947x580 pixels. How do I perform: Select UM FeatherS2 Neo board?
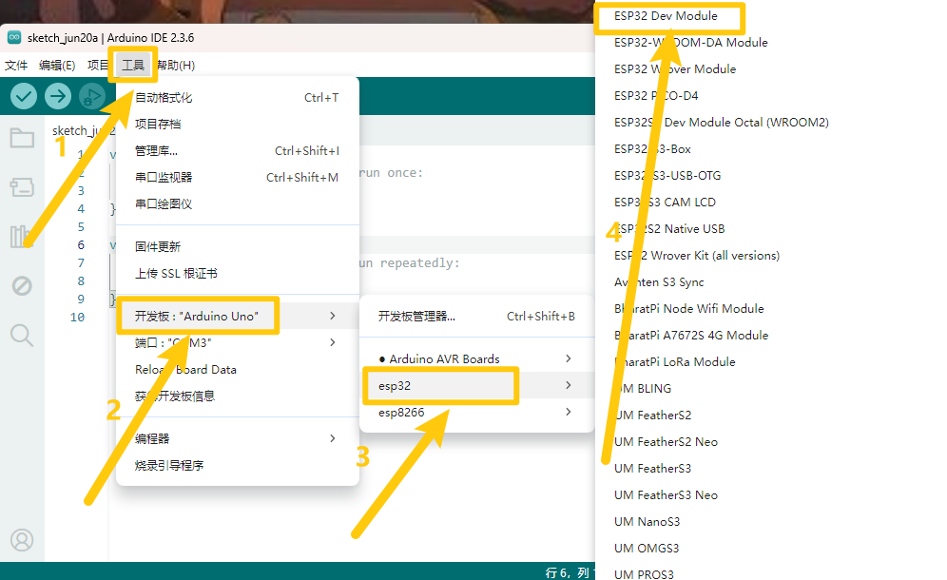[667, 441]
